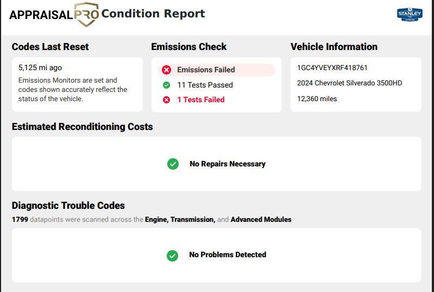This screenshot has width=434, height=292.
Task: Click the Advanced Modules label
Action: click(261, 220)
